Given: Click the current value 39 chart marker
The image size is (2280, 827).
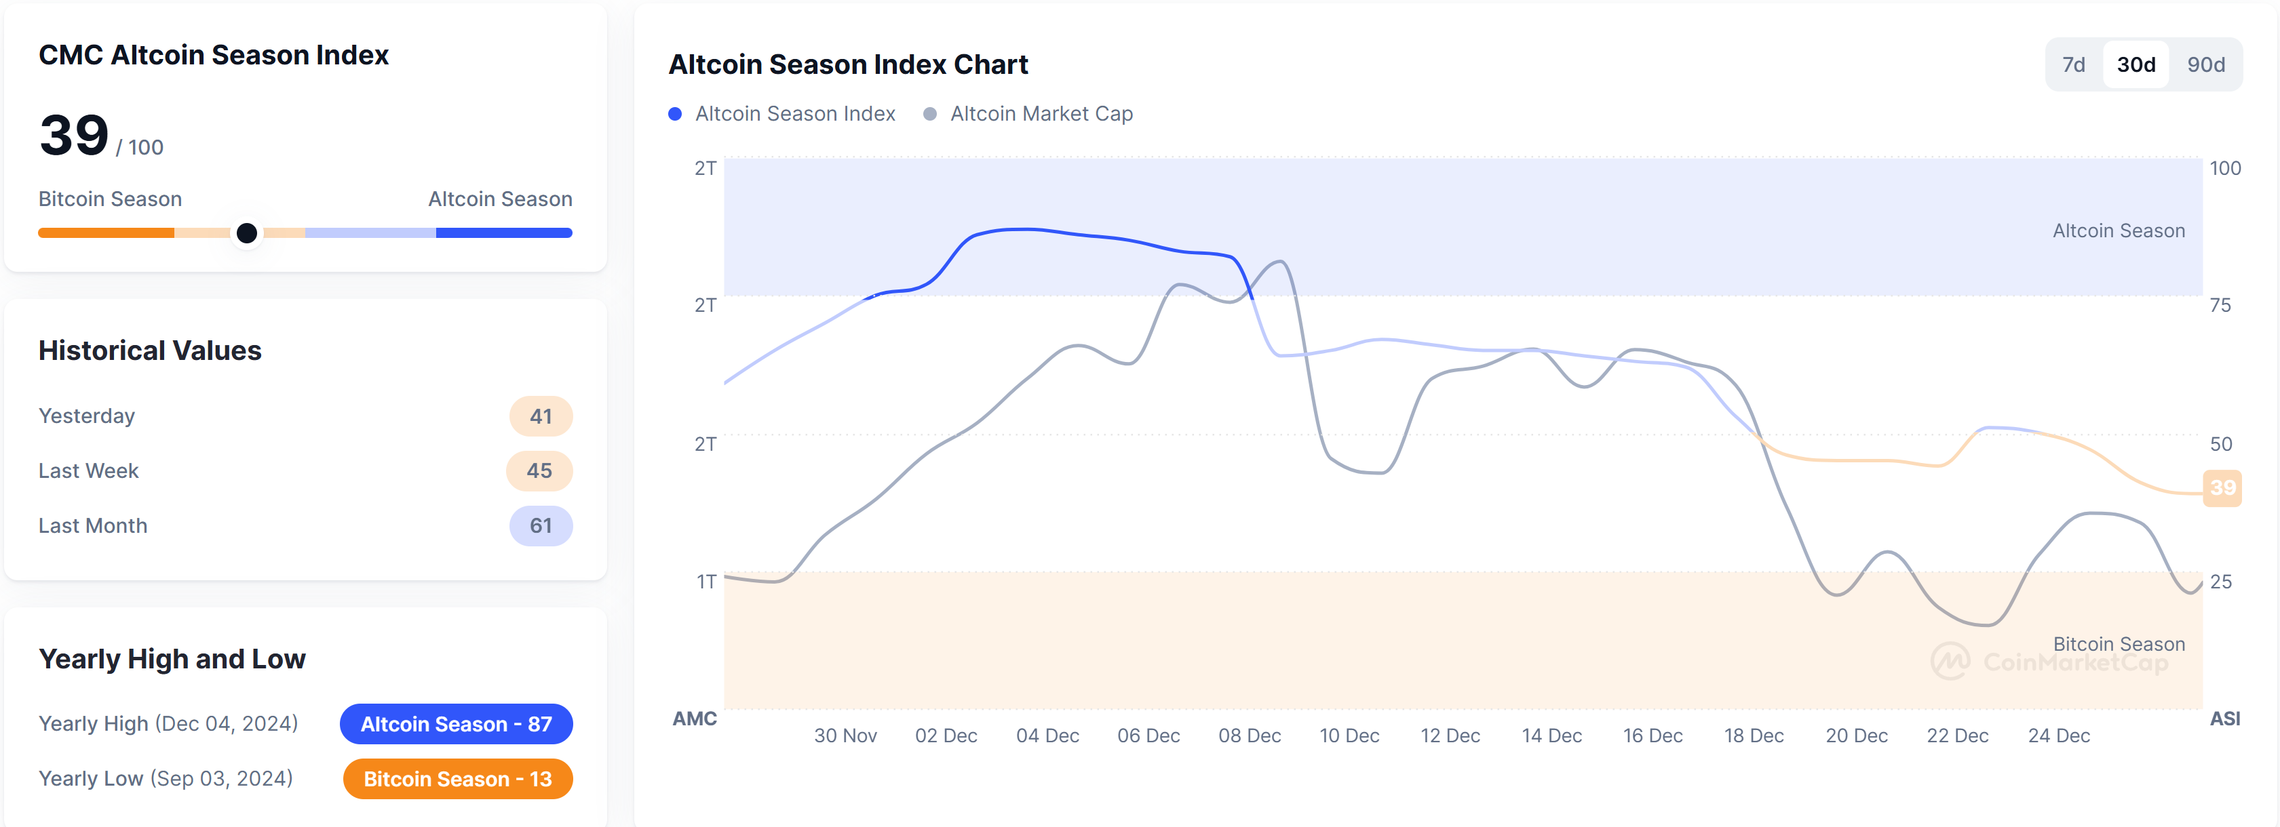Looking at the screenshot, I should coord(2222,488).
